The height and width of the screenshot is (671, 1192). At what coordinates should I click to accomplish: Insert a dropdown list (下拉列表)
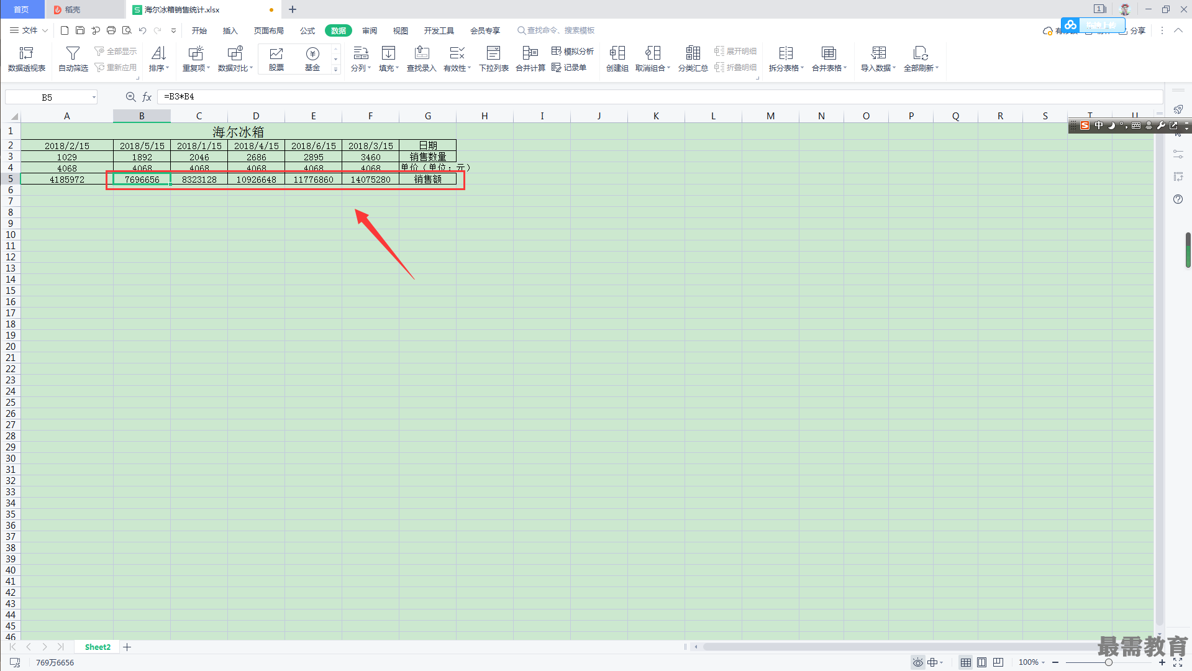click(494, 59)
